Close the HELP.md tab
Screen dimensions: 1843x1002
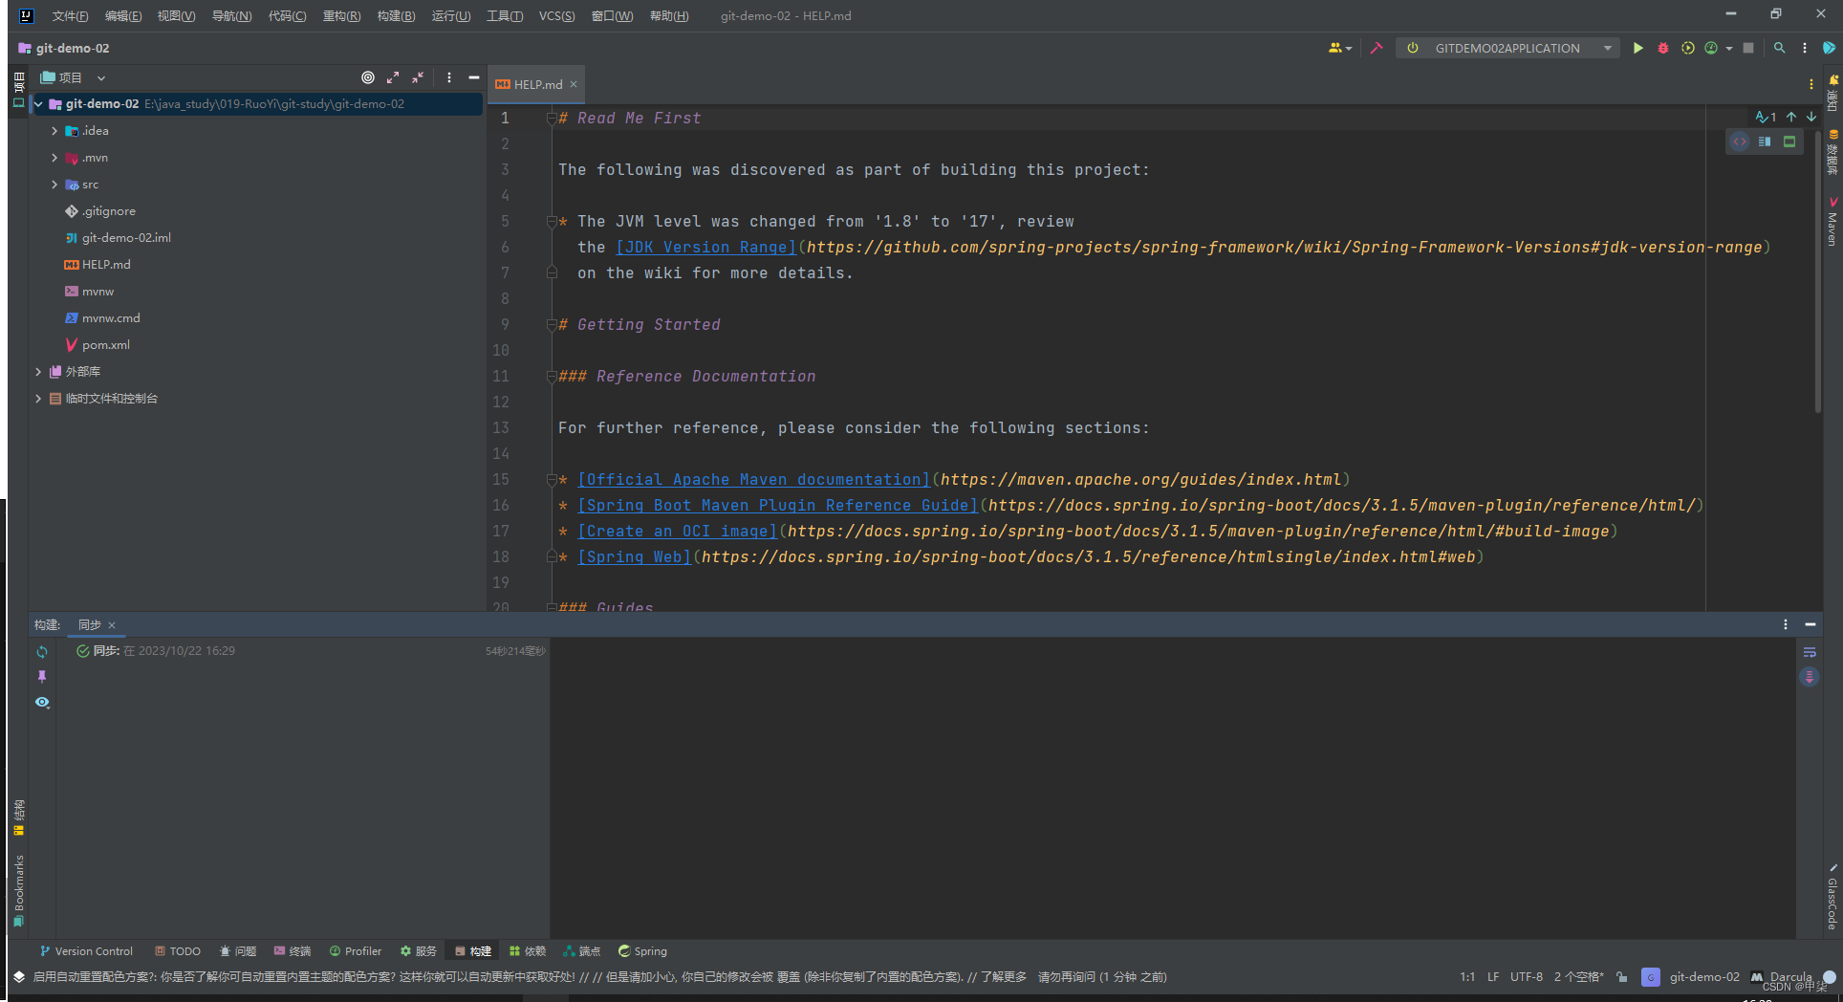574,84
